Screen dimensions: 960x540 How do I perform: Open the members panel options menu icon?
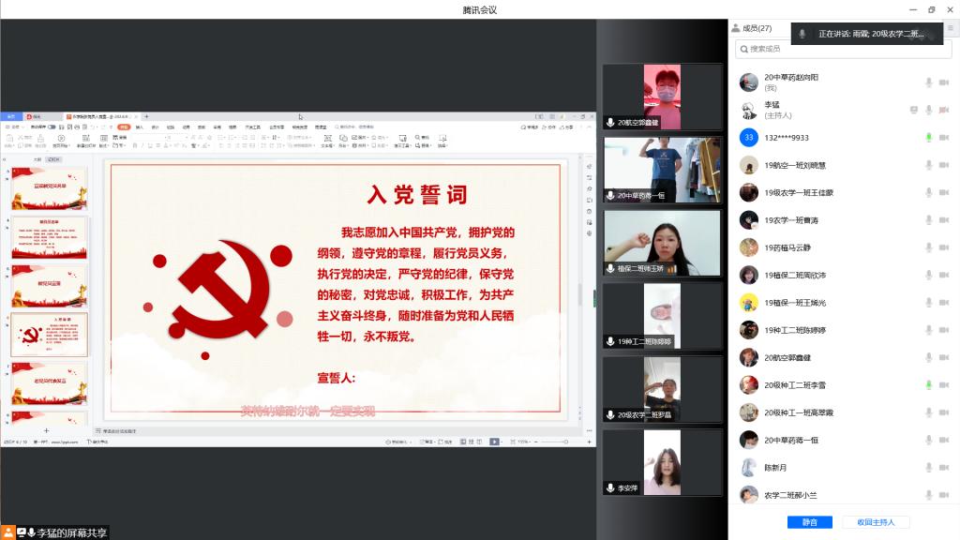click(x=950, y=29)
